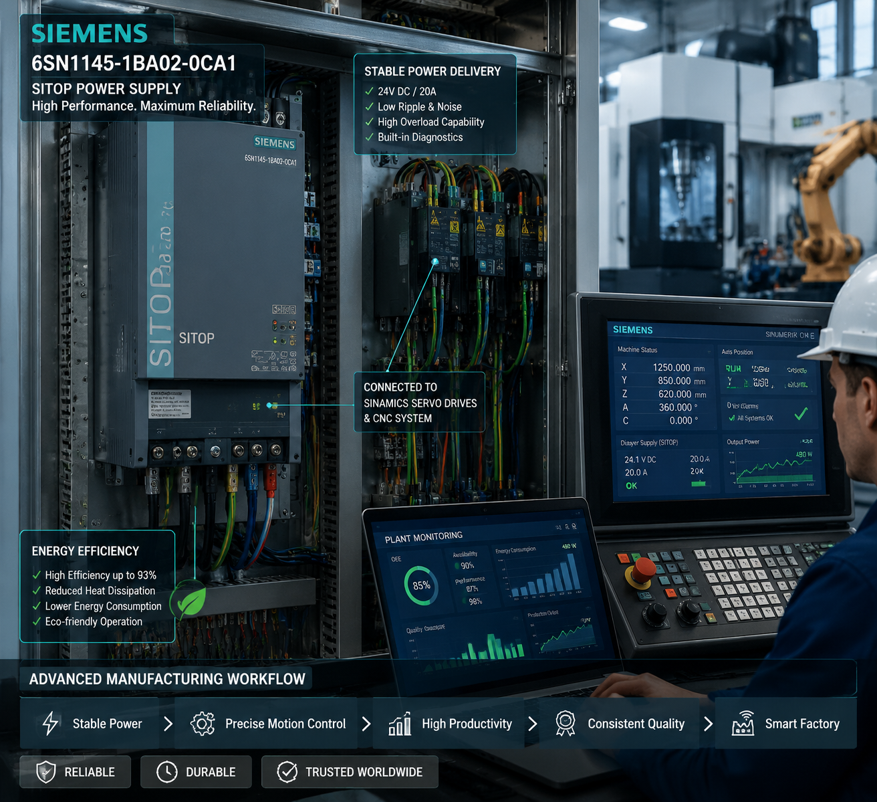Click the checkmark beside Eco-friendly Operation

point(37,621)
